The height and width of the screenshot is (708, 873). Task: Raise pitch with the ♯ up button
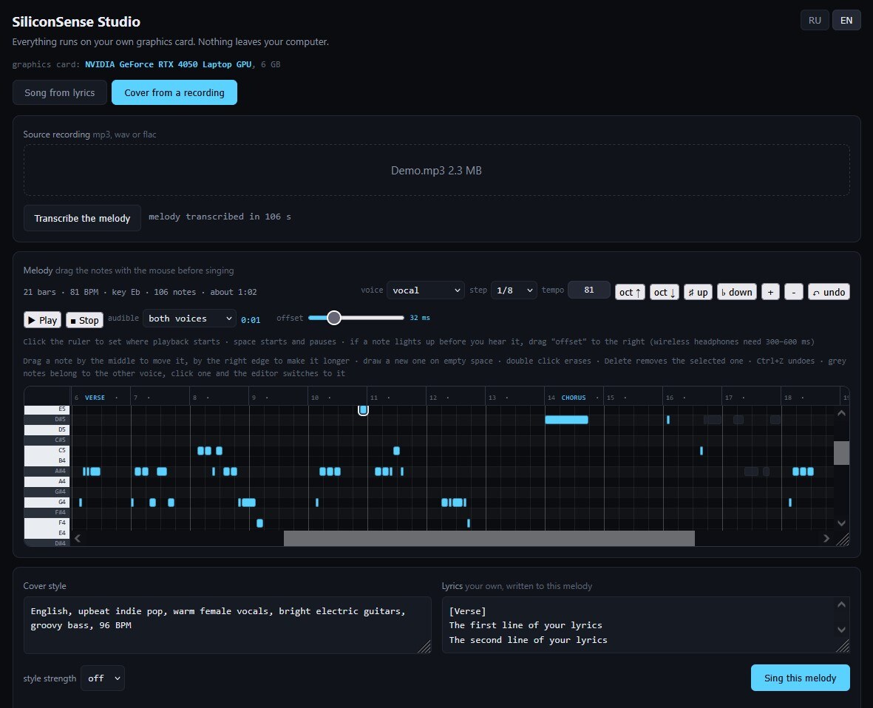(698, 292)
